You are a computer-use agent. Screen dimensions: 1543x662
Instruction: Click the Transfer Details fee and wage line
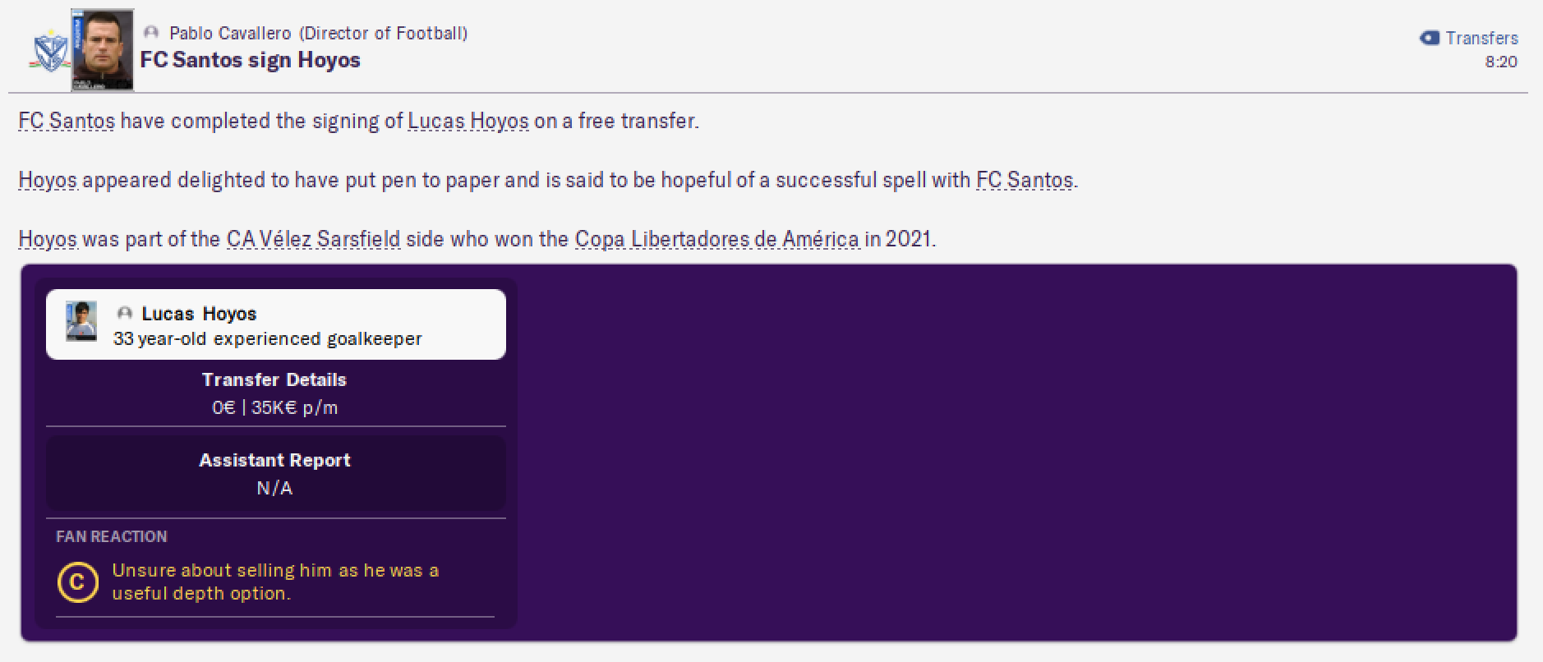[275, 407]
